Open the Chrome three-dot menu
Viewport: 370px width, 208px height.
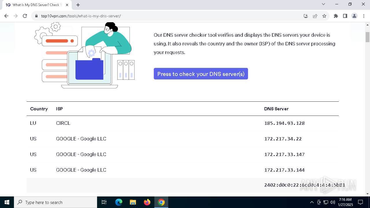363,16
